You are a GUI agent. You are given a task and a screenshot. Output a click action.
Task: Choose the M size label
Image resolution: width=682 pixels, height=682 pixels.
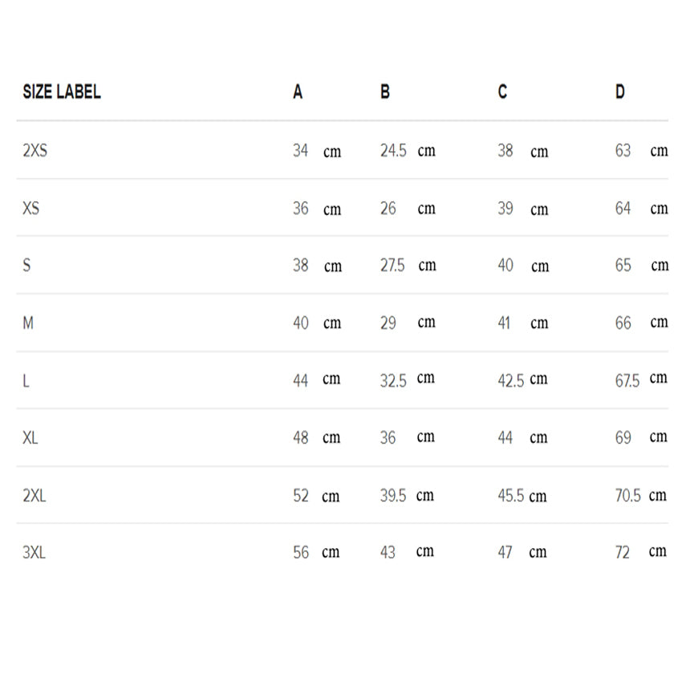(28, 323)
